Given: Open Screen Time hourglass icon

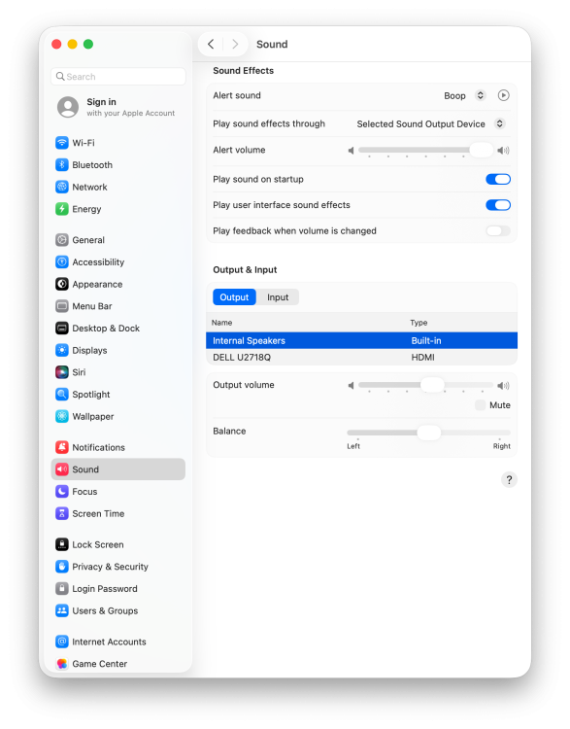Looking at the screenshot, I should click(x=62, y=514).
